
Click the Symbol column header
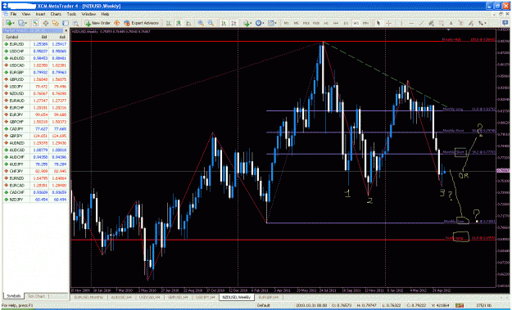click(16, 37)
